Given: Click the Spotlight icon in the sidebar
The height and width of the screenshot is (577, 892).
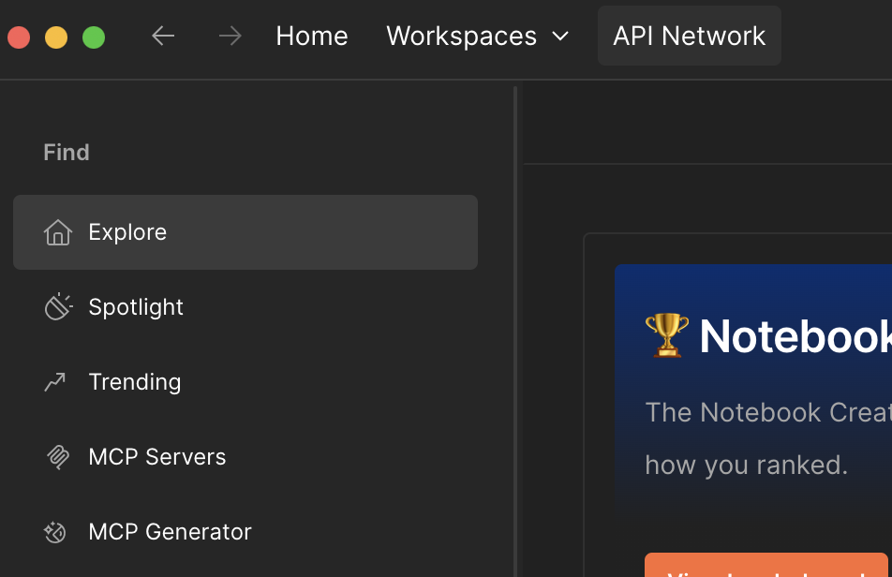Looking at the screenshot, I should (58, 306).
